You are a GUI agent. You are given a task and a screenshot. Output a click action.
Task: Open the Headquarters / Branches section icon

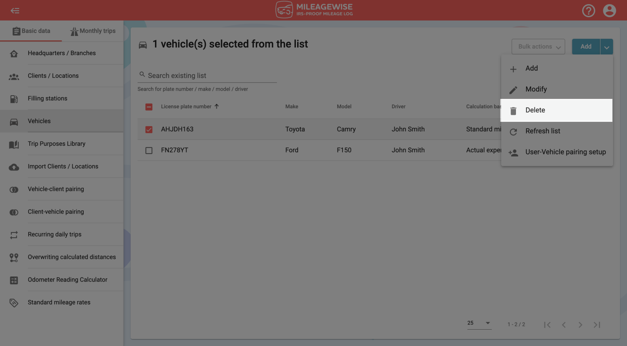pyautogui.click(x=14, y=53)
